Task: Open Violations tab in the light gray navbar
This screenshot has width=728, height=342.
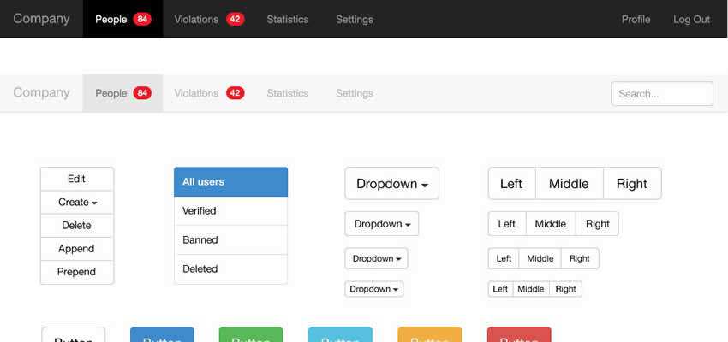Action: pyautogui.click(x=208, y=93)
